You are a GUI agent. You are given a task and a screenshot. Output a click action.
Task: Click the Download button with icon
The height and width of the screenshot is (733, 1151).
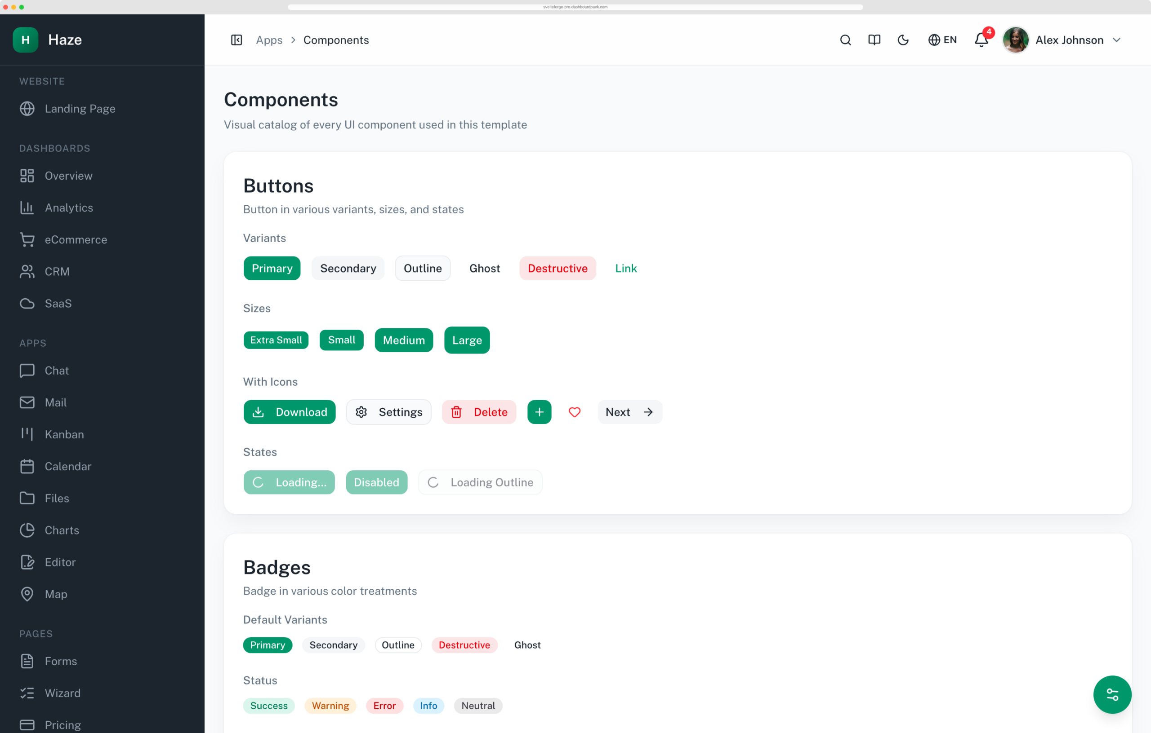289,412
